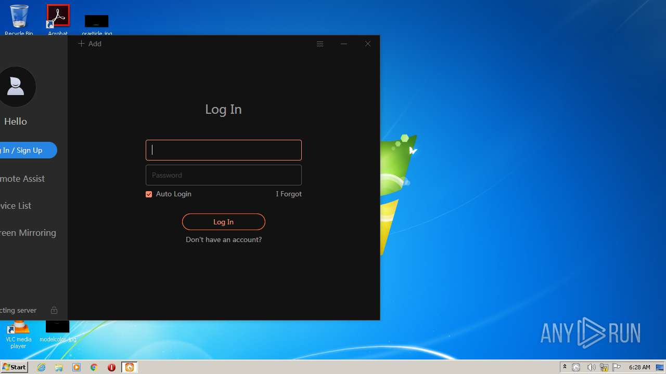
Task: Open File Explorer from taskbar
Action: pos(59,367)
